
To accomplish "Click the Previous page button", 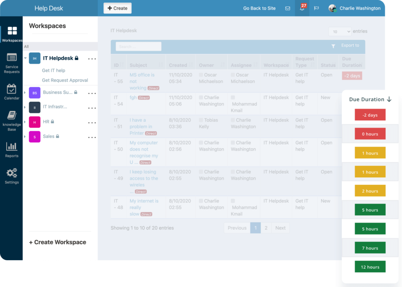I will (x=237, y=228).
